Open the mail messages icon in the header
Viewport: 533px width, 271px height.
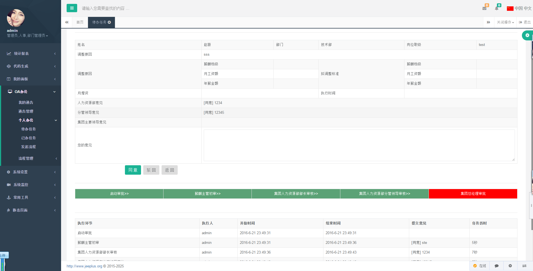pos(484,8)
